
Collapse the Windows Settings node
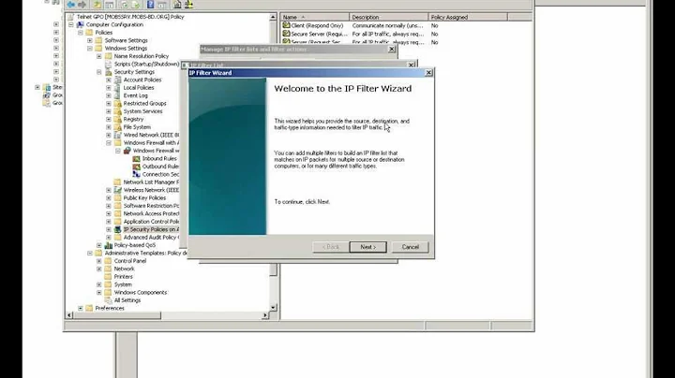point(90,48)
